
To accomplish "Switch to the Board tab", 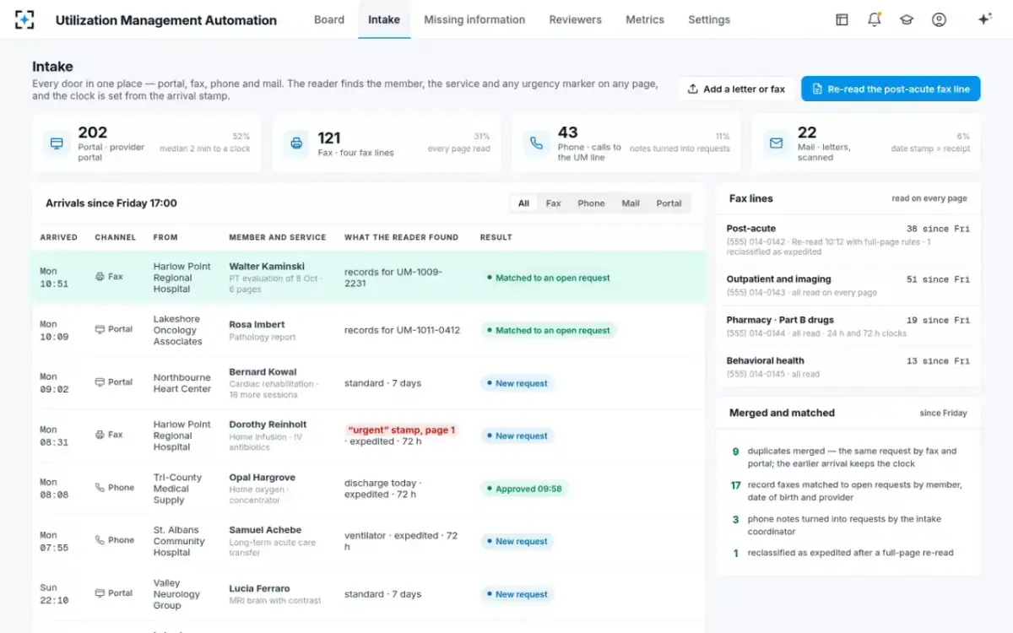I will (x=329, y=19).
